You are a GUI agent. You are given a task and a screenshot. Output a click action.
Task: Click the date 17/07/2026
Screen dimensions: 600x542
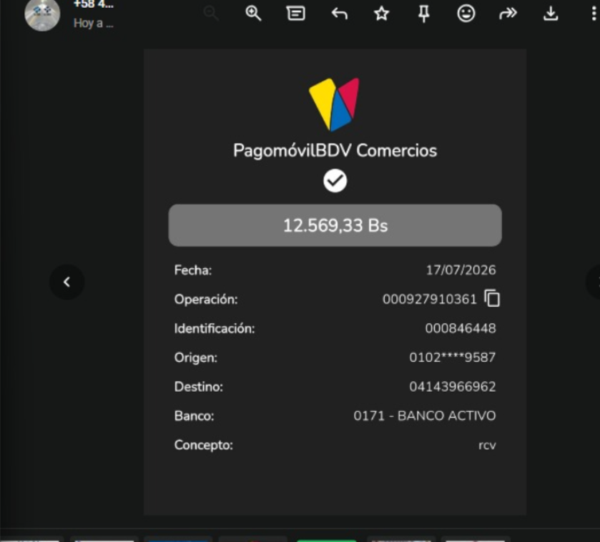[461, 270]
